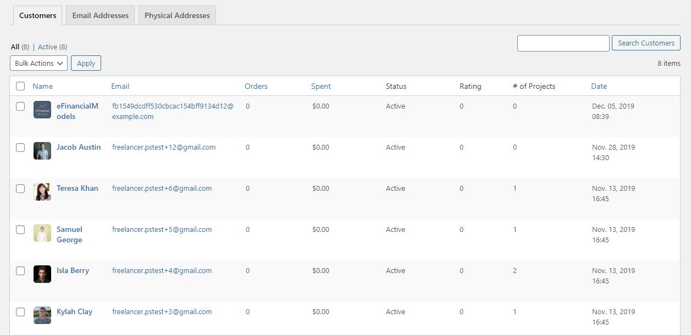Click email freelancer.pstest+12@gmail.com
The width and height of the screenshot is (691, 335).
click(x=164, y=147)
